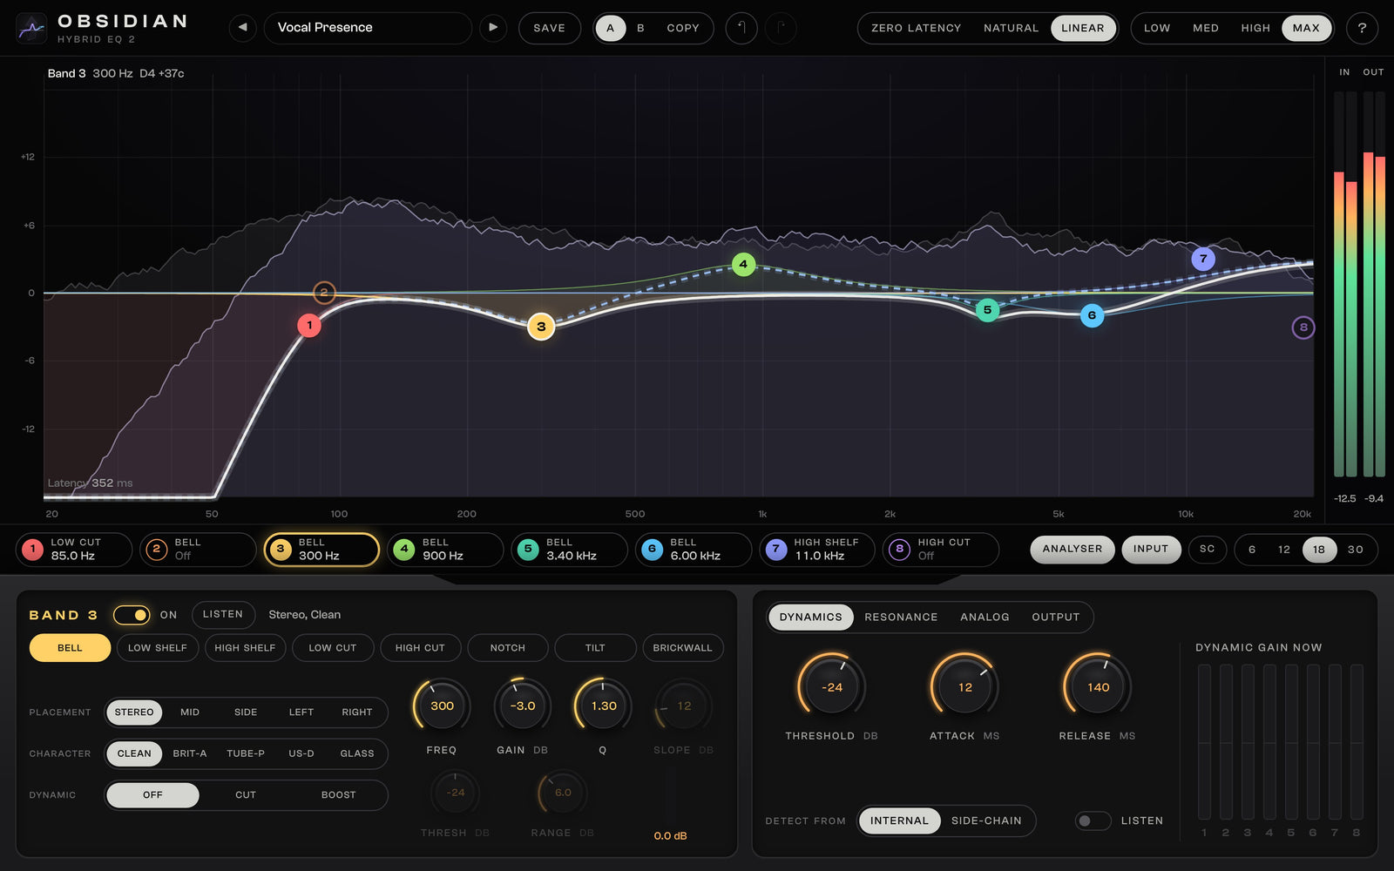Select Band 1 Low Cut 85.0 Hz chip
The width and height of the screenshot is (1394, 871).
(x=74, y=550)
